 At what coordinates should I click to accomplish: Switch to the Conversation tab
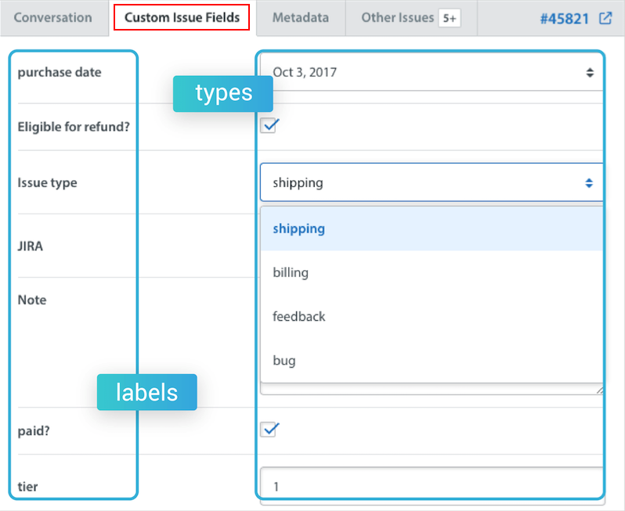[x=52, y=17]
